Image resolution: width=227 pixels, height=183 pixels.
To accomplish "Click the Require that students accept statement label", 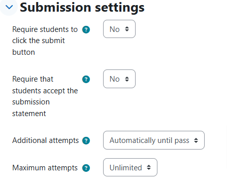I will (x=45, y=96).
